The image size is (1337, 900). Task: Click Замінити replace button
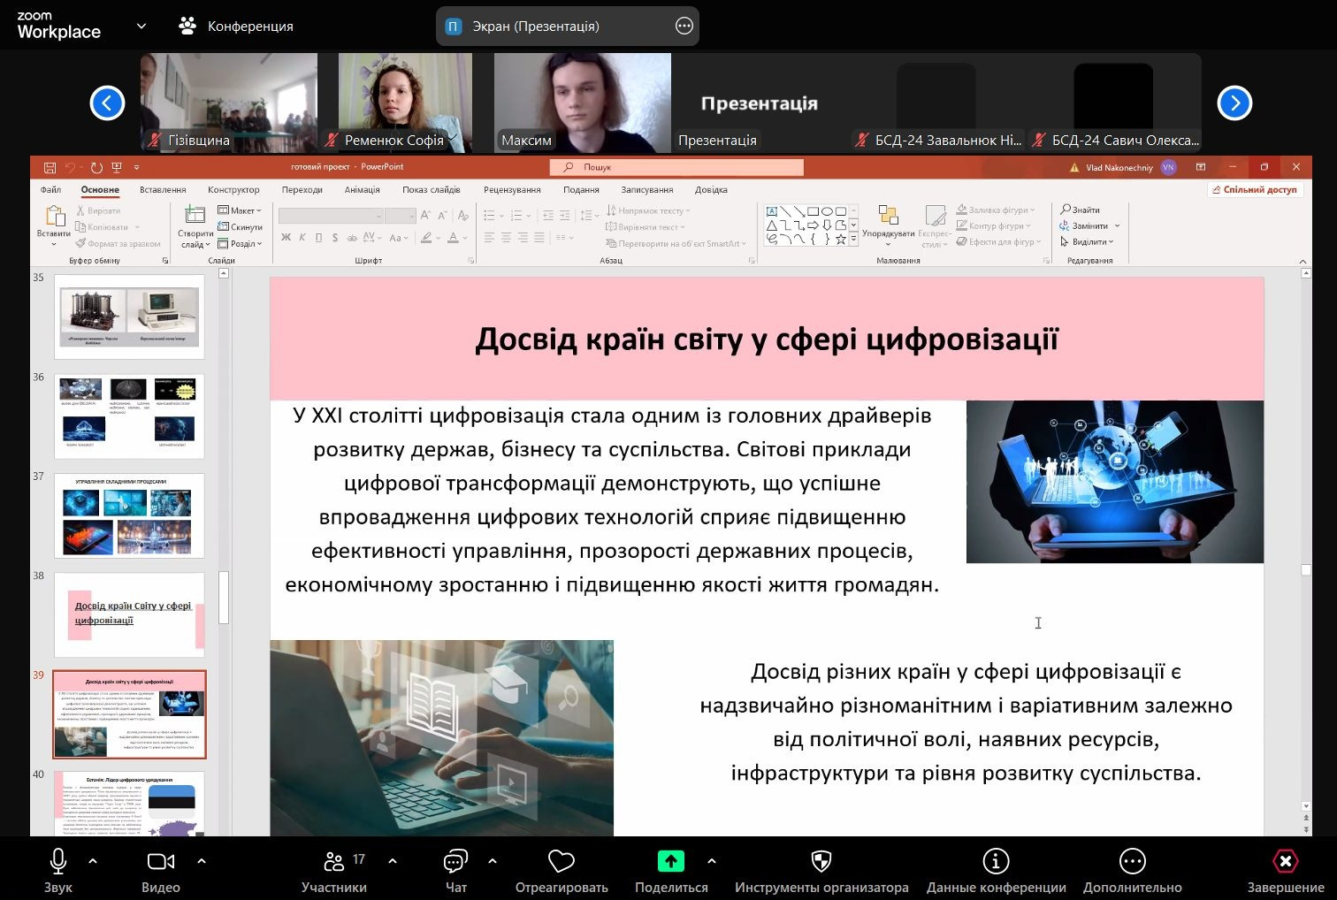[x=1090, y=225]
